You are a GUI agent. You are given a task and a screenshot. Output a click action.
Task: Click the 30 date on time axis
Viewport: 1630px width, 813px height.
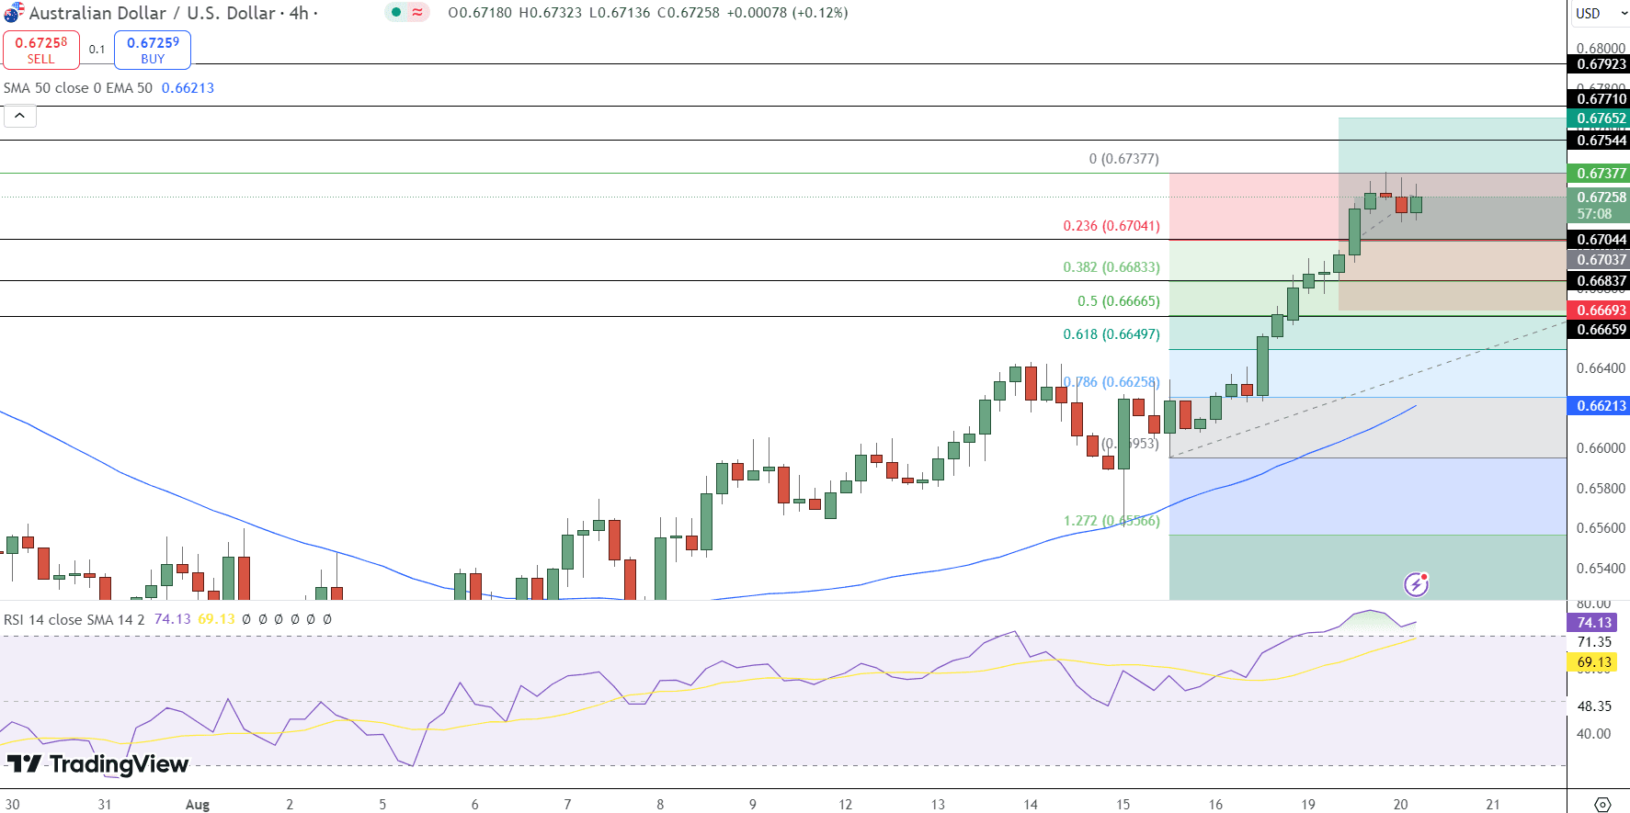12,805
